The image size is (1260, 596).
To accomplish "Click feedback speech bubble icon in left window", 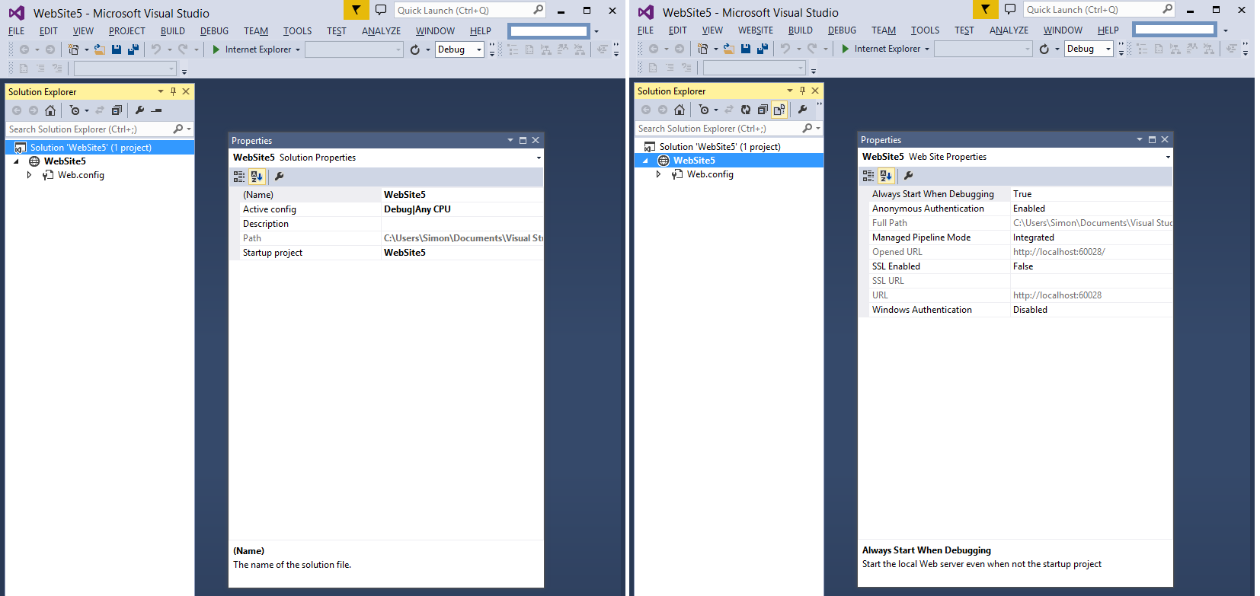I will [381, 10].
